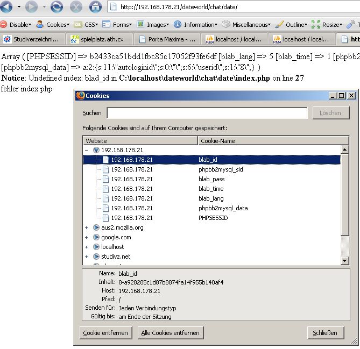Click the Cookie entfernen button

click(105, 333)
